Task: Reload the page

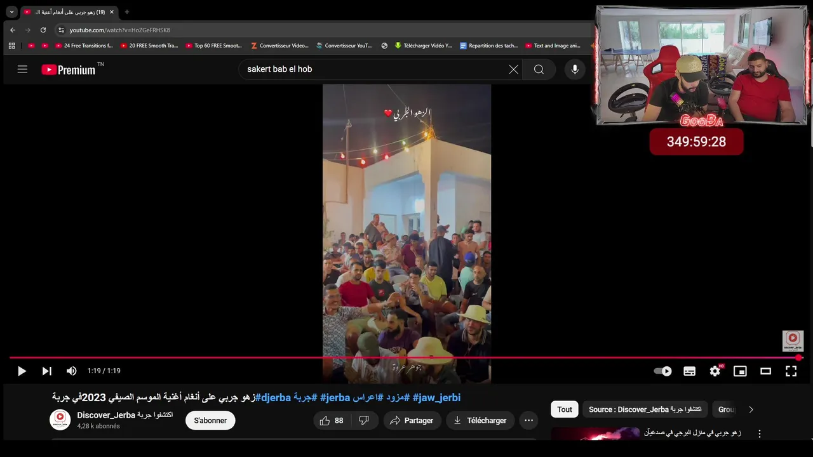Action: pos(43,30)
